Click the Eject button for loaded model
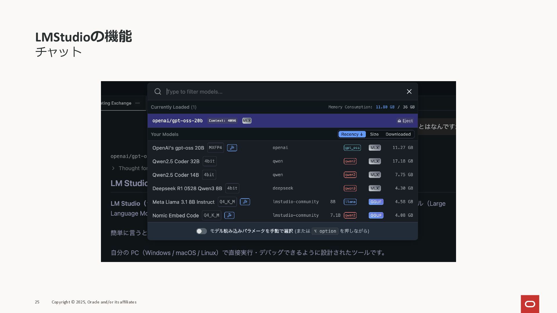Screen dimensions: 557x313 [405, 121]
